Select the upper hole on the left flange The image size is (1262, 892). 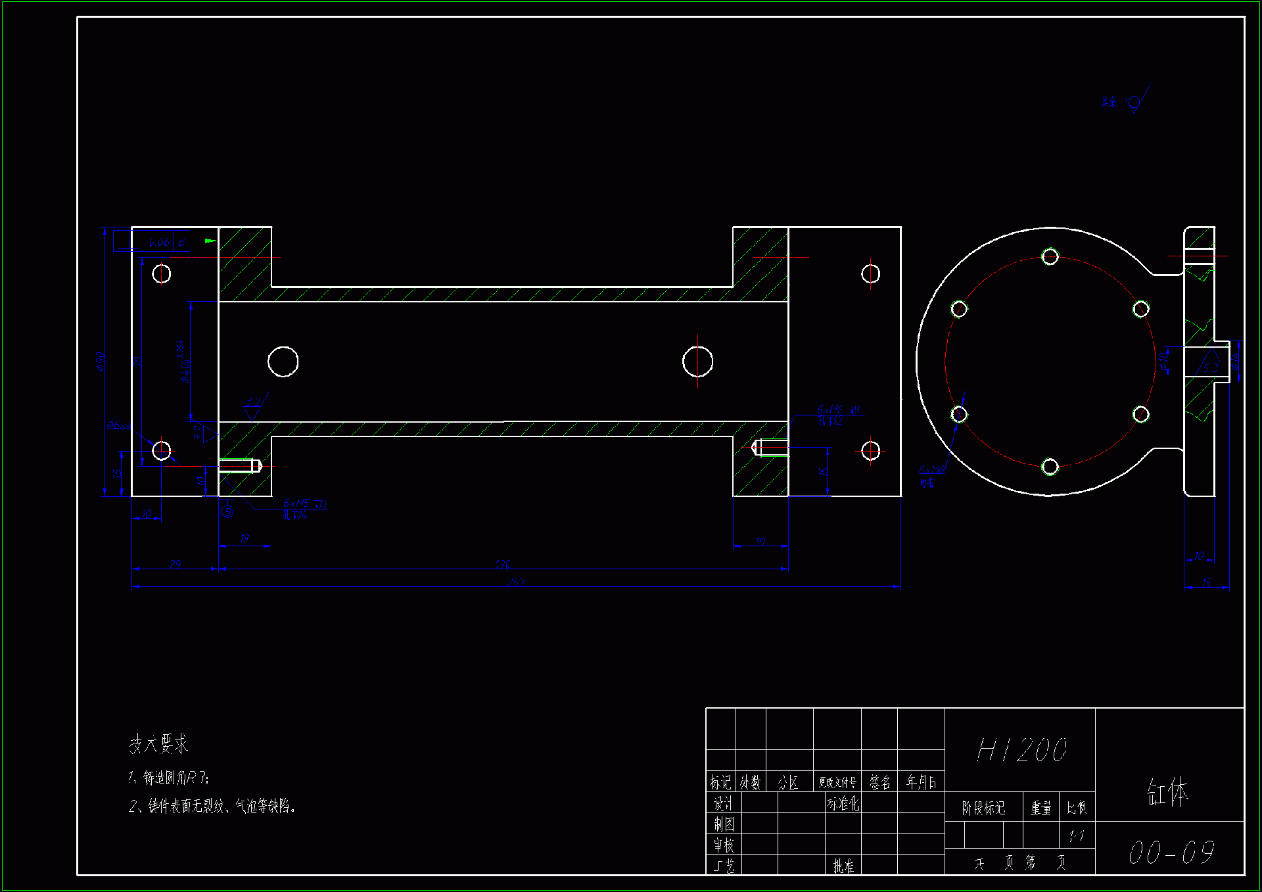[x=162, y=273]
